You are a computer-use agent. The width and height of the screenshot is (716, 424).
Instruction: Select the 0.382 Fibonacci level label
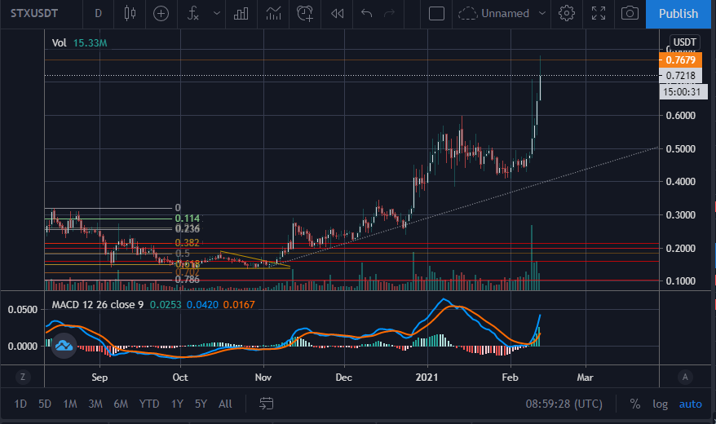click(x=188, y=242)
